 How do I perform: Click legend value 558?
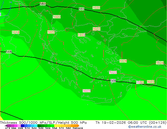tap(55, 128)
